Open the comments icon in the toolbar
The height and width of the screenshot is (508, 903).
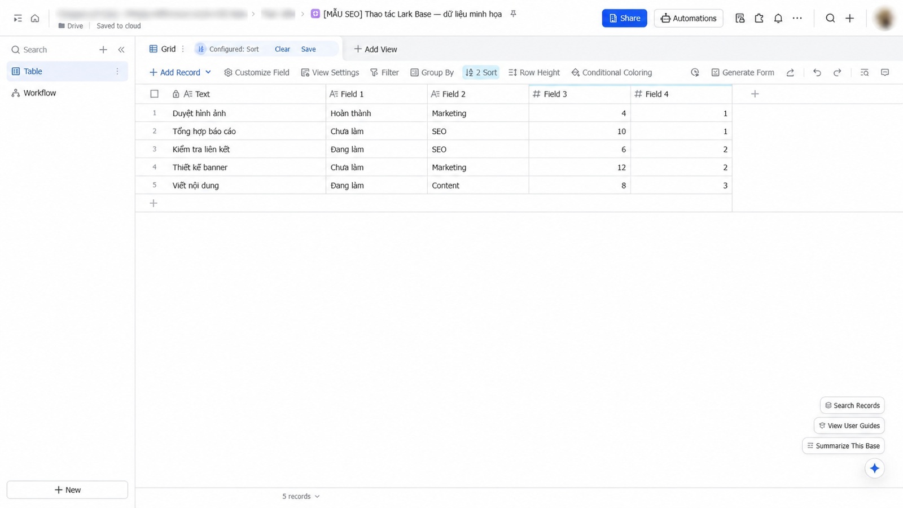(885, 72)
